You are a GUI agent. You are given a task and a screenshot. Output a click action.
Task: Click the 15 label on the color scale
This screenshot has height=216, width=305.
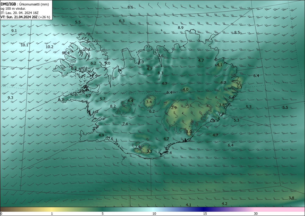[x=205, y=214]
